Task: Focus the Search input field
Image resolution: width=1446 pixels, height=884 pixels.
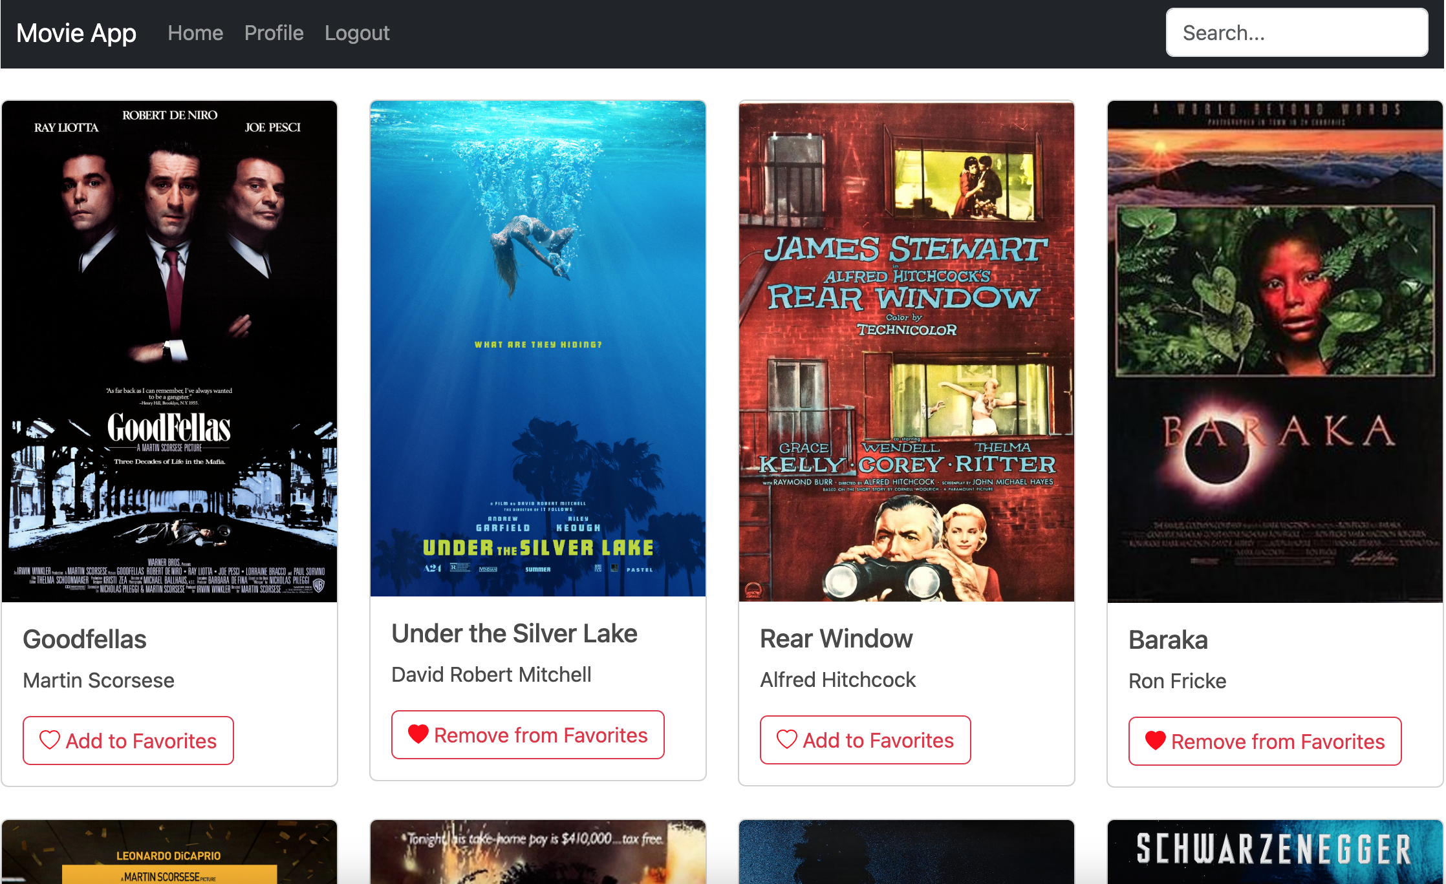Action: pyautogui.click(x=1297, y=33)
